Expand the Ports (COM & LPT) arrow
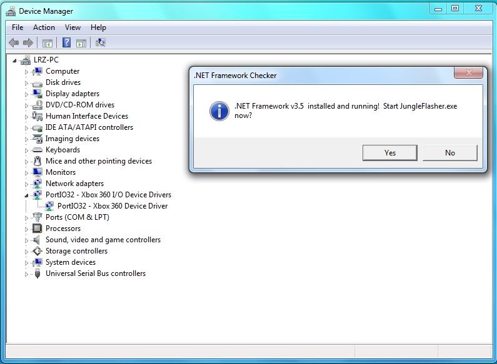 tap(27, 218)
